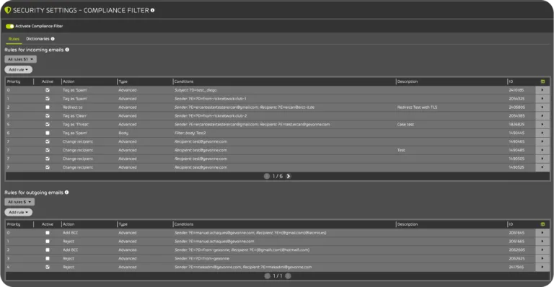Open column chooser icon in incoming rules table
The height and width of the screenshot is (287, 554).
(542, 81)
